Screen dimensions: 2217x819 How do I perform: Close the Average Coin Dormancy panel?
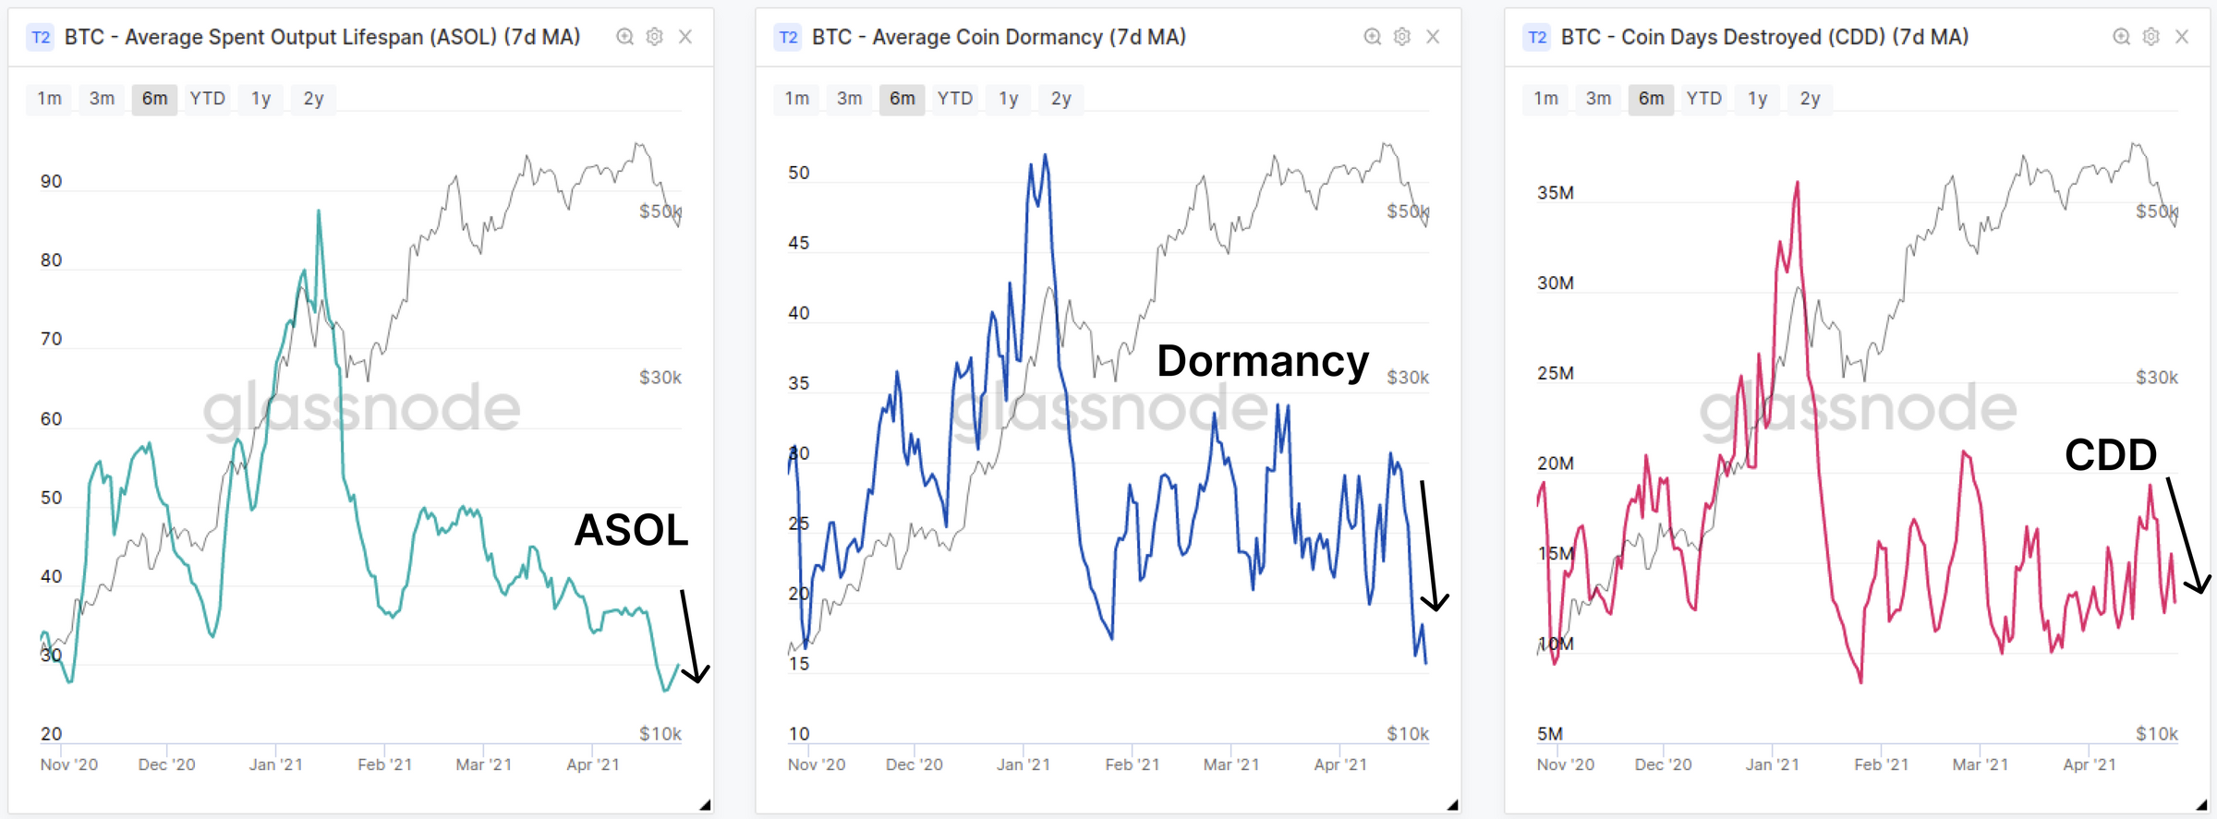pyautogui.click(x=1433, y=37)
